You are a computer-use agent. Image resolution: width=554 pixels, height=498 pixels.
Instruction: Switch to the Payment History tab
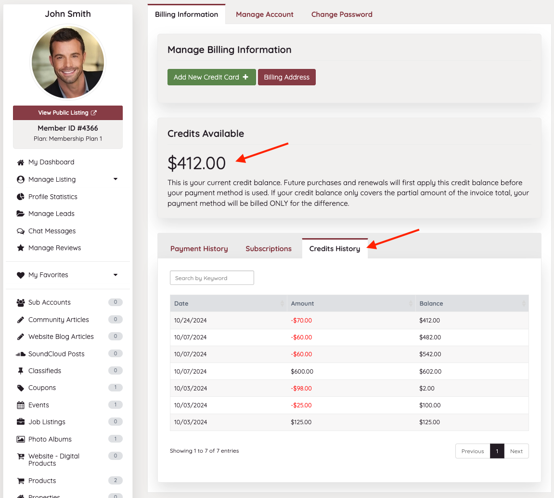[199, 249]
